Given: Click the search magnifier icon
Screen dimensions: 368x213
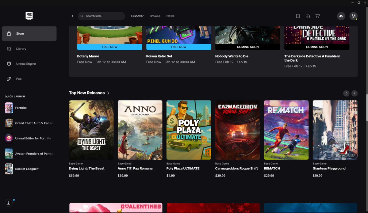Looking at the screenshot, I should pyautogui.click(x=82, y=16).
